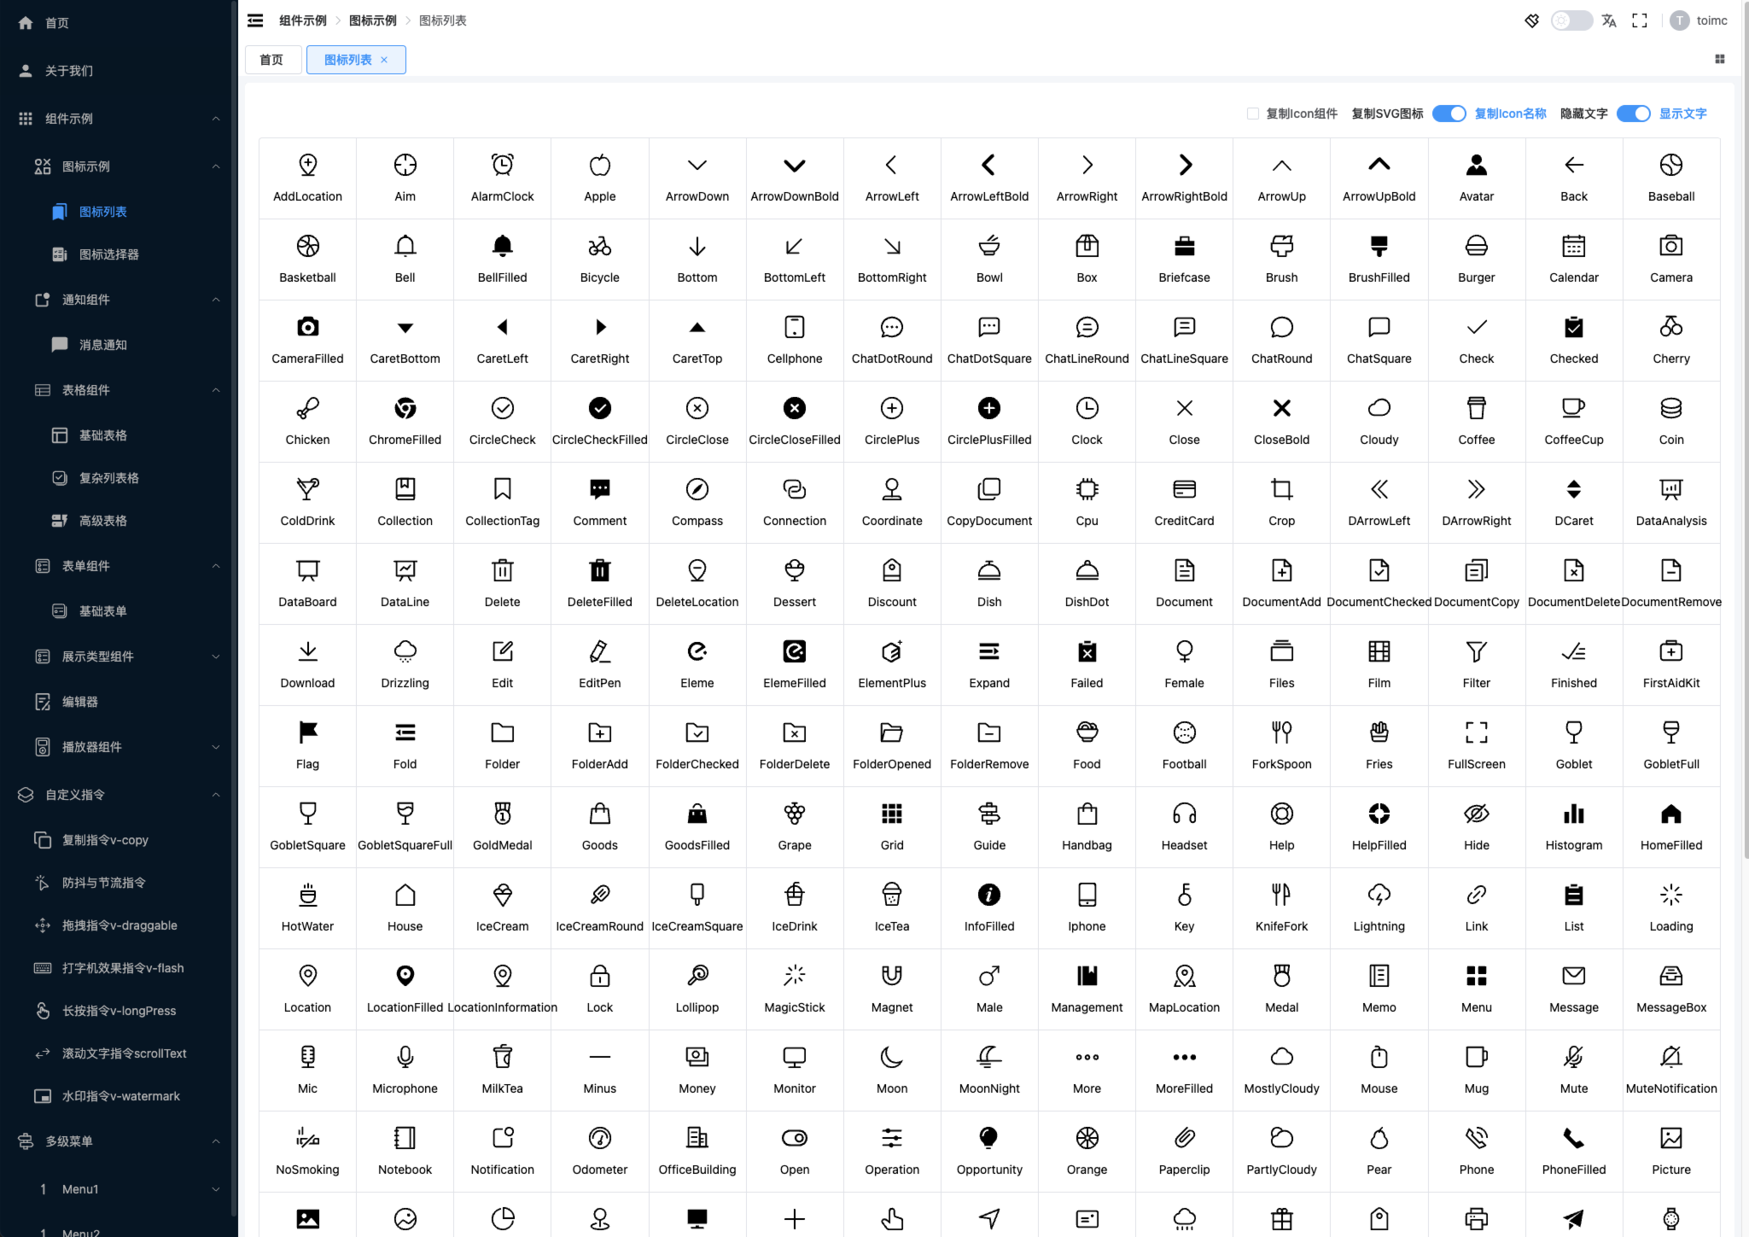Image resolution: width=1749 pixels, height=1237 pixels.
Task: Toggle the 显示文字 switch
Action: tap(1633, 114)
